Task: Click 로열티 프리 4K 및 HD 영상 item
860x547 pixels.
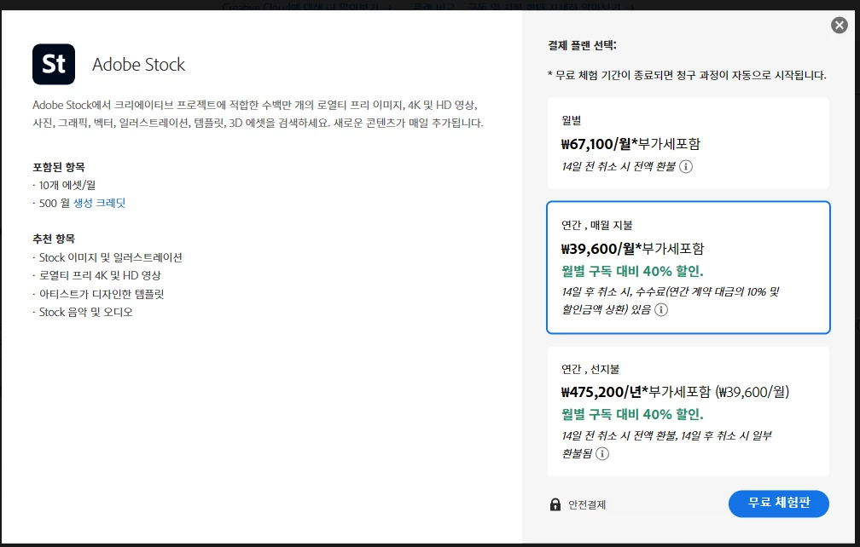Action: tap(100, 275)
